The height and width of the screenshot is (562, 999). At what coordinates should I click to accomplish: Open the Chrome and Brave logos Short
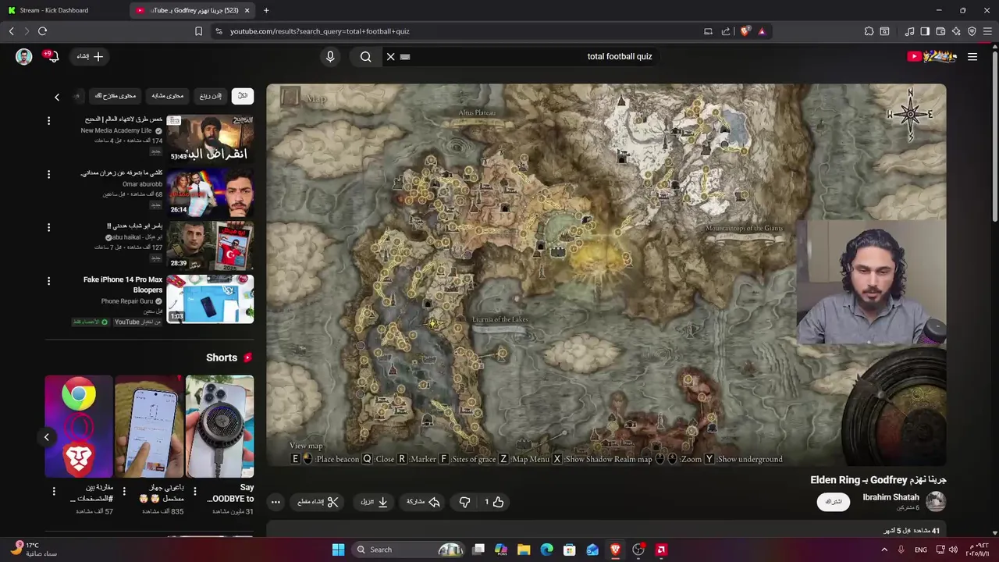tap(78, 426)
